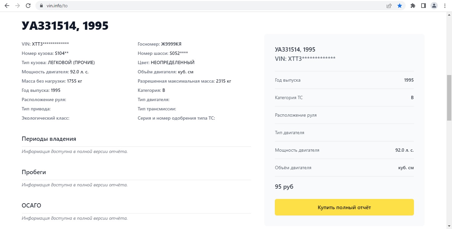The height and width of the screenshot is (229, 452).
Task: Click the Госномер value Ж9999КЯ
Action: [x=171, y=44]
